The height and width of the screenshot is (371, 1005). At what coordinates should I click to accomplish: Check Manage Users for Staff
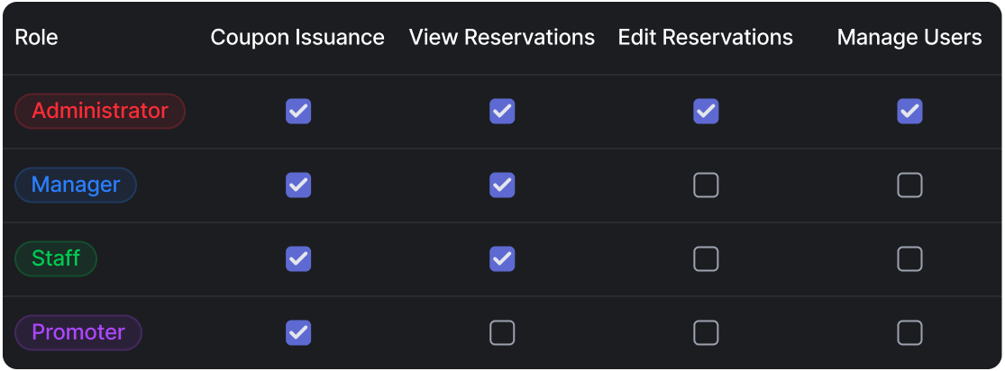pyautogui.click(x=909, y=259)
